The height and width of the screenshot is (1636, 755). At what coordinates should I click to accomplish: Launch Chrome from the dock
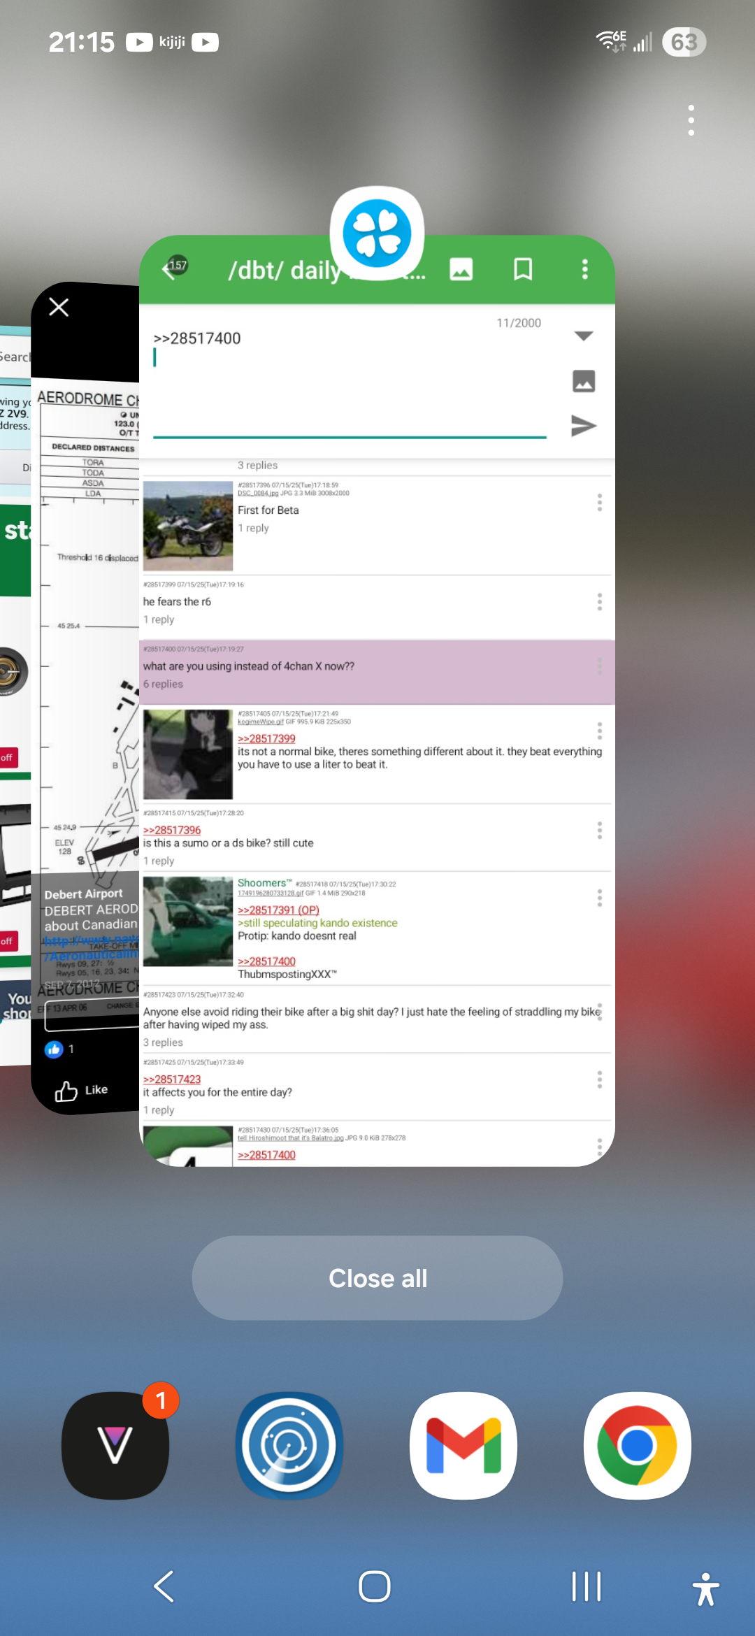pyautogui.click(x=638, y=1445)
